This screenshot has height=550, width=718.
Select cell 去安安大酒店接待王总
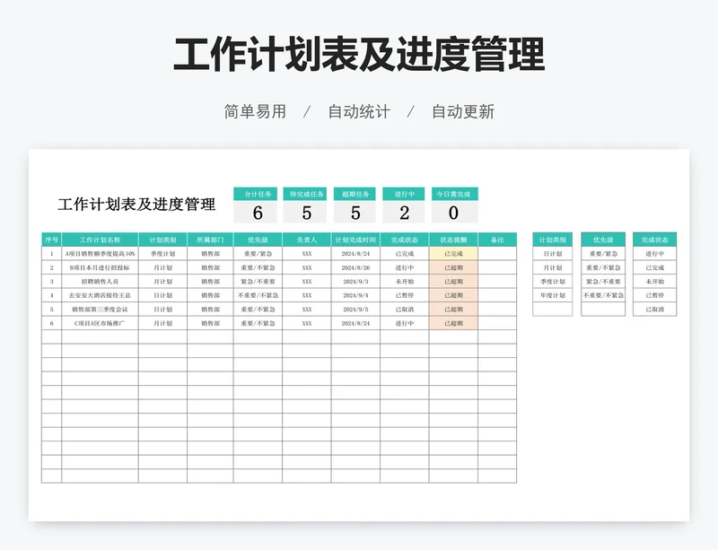point(100,295)
